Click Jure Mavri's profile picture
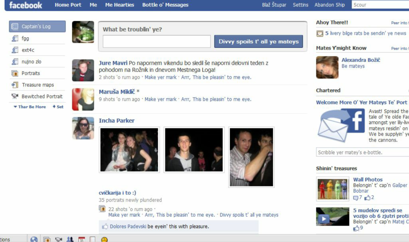Viewport: 409px width, 242px height. click(x=83, y=70)
